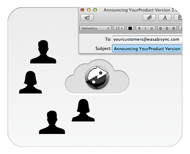
Task: Click the To address field
Action: (x=147, y=39)
